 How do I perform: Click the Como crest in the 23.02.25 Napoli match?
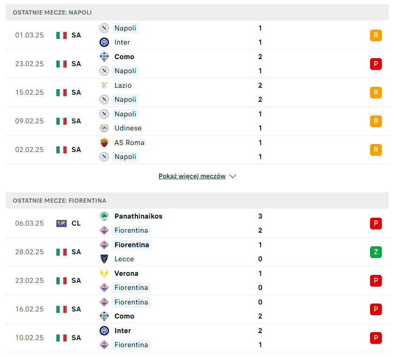(x=104, y=57)
